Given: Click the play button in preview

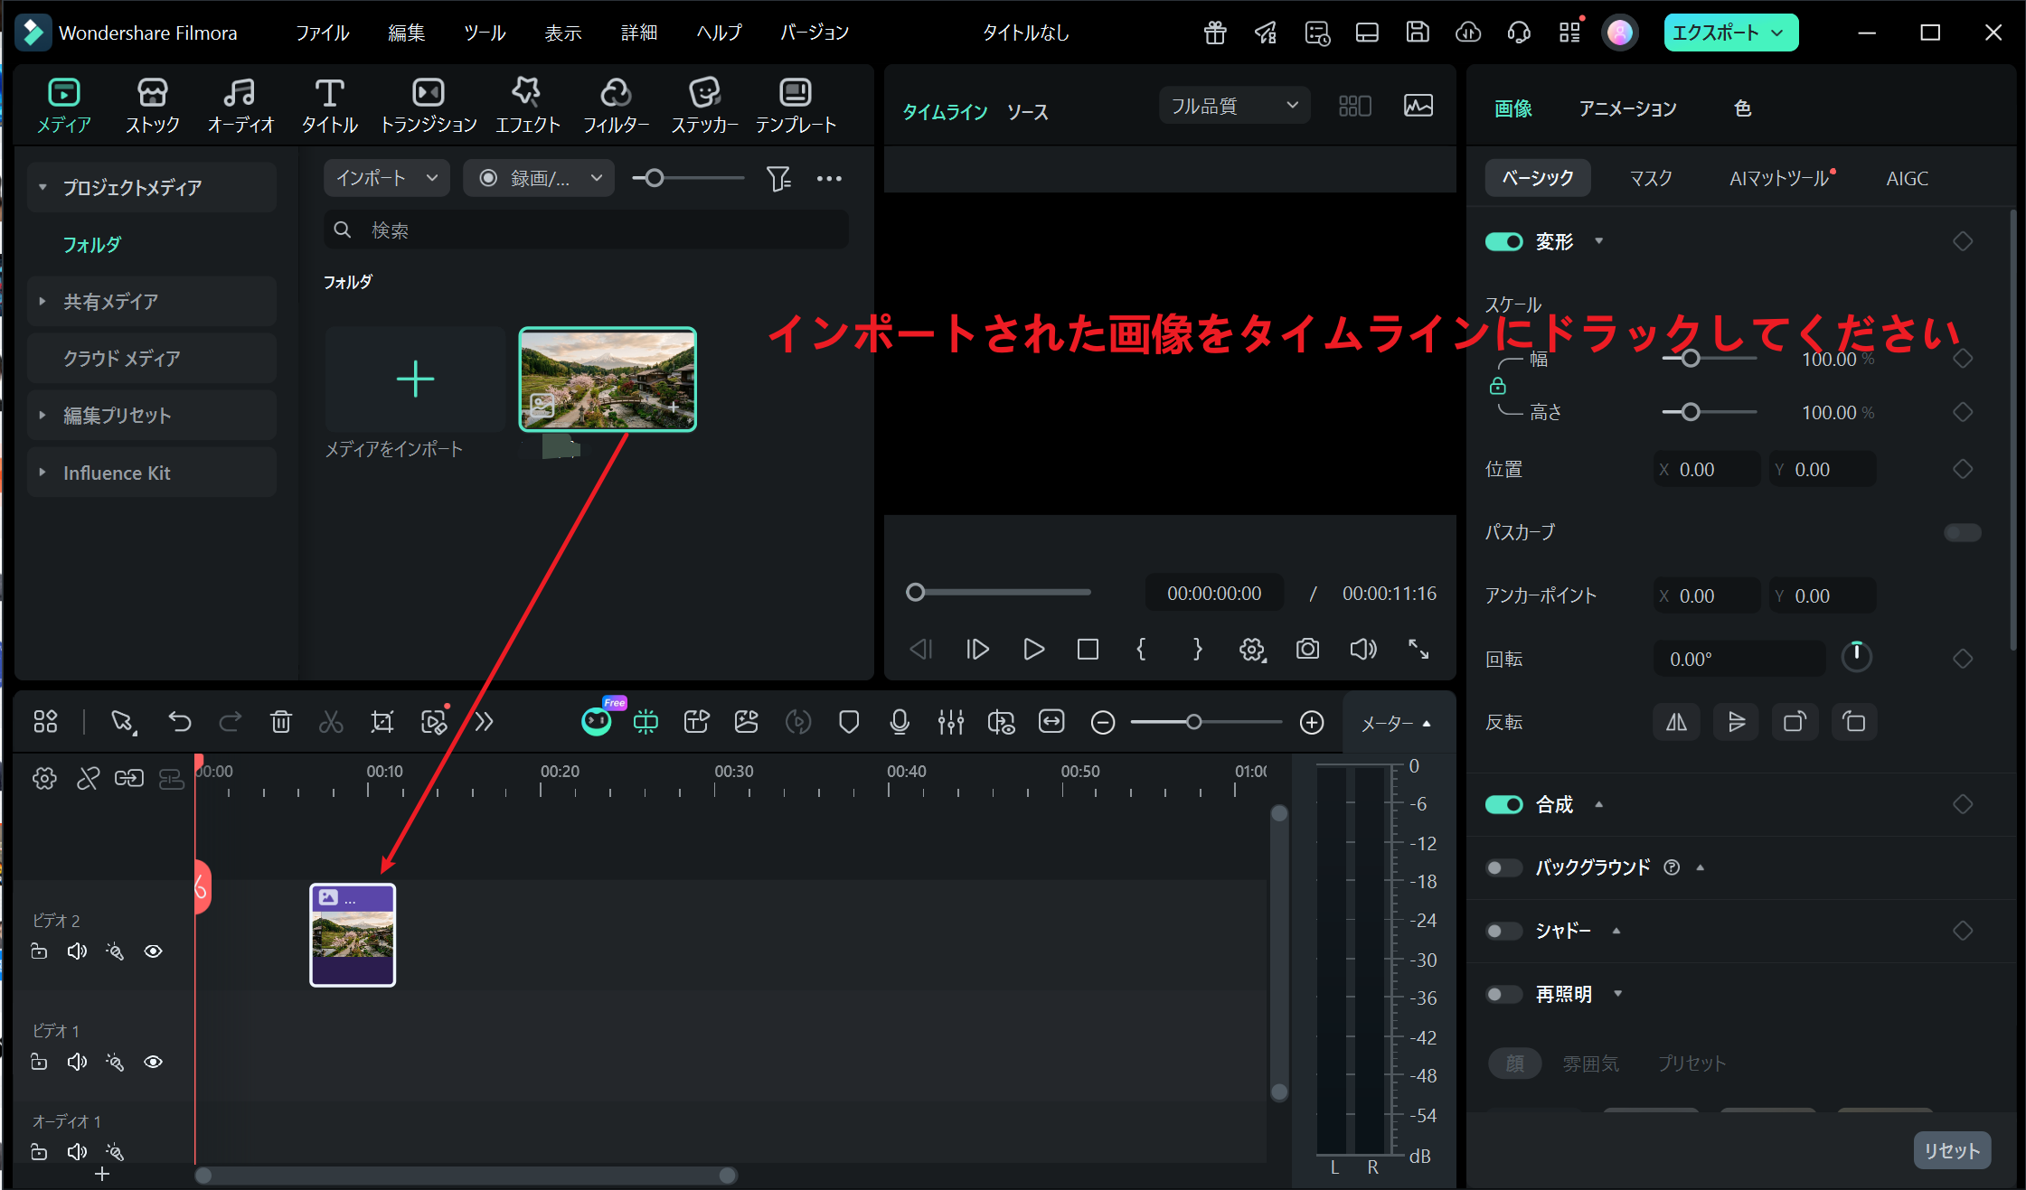Looking at the screenshot, I should (x=1033, y=649).
